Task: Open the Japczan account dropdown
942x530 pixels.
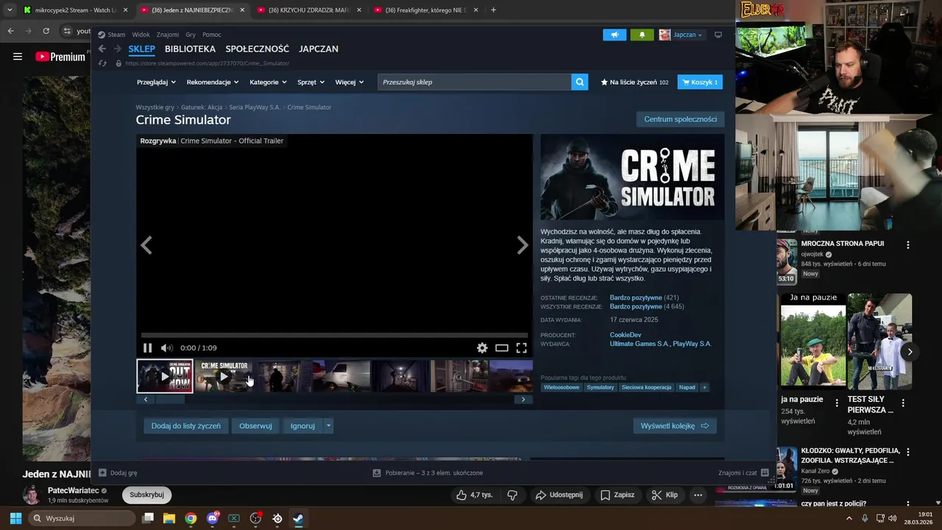Action: point(681,35)
